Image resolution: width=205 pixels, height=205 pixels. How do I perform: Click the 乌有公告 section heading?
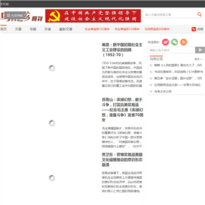pyautogui.click(x=156, y=59)
